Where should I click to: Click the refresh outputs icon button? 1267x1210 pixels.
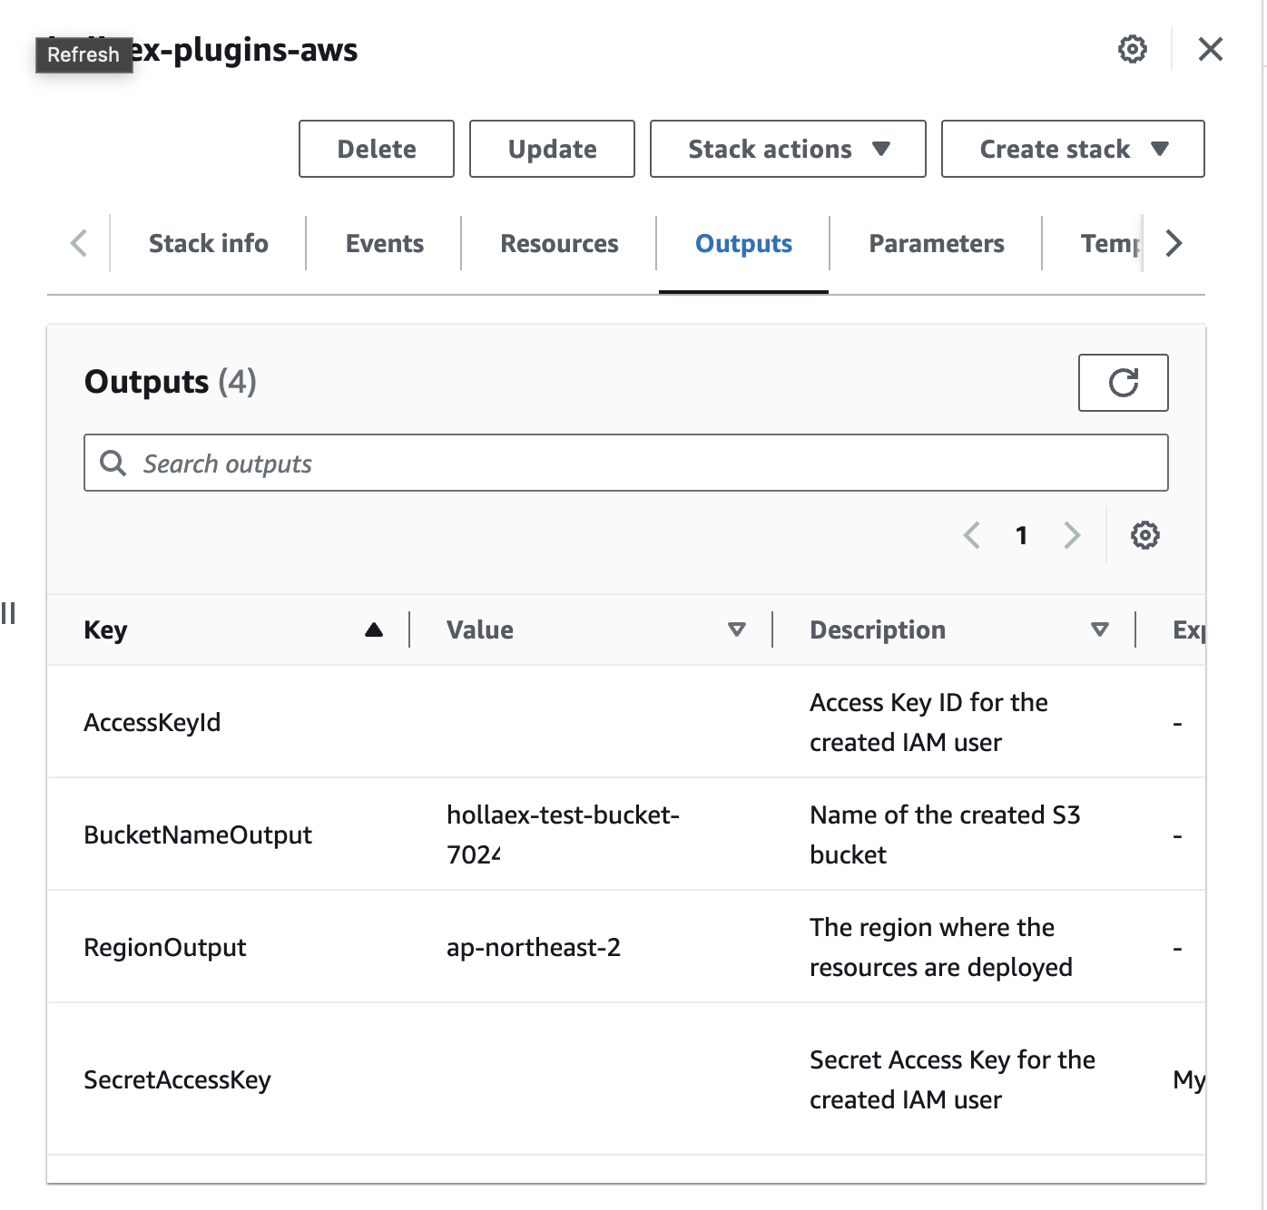click(x=1123, y=383)
